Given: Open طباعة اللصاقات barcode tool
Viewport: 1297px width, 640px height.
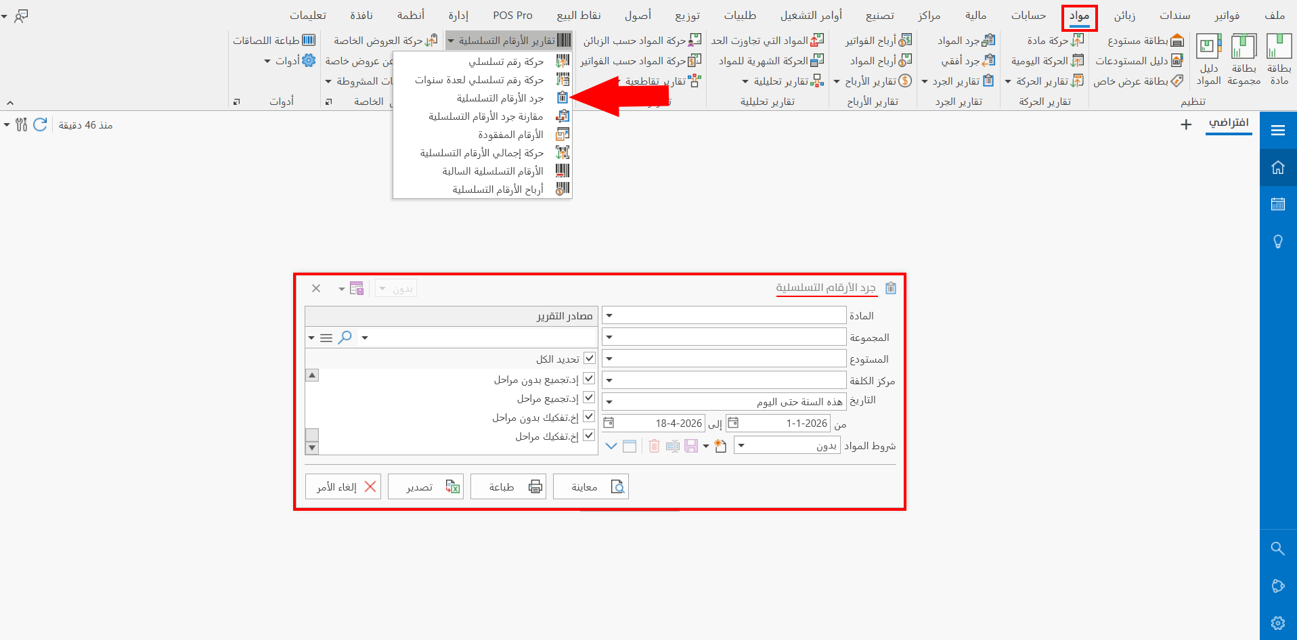Looking at the screenshot, I should [274, 41].
